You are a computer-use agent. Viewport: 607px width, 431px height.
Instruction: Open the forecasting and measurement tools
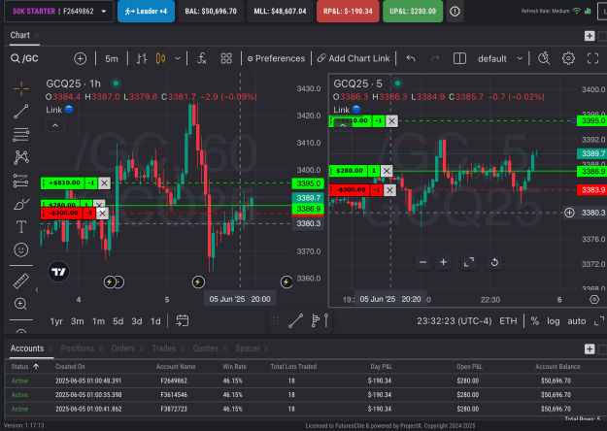21,181
